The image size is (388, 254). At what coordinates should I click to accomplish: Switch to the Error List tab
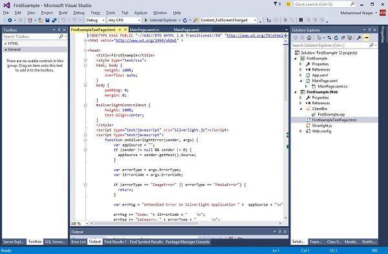point(78,242)
